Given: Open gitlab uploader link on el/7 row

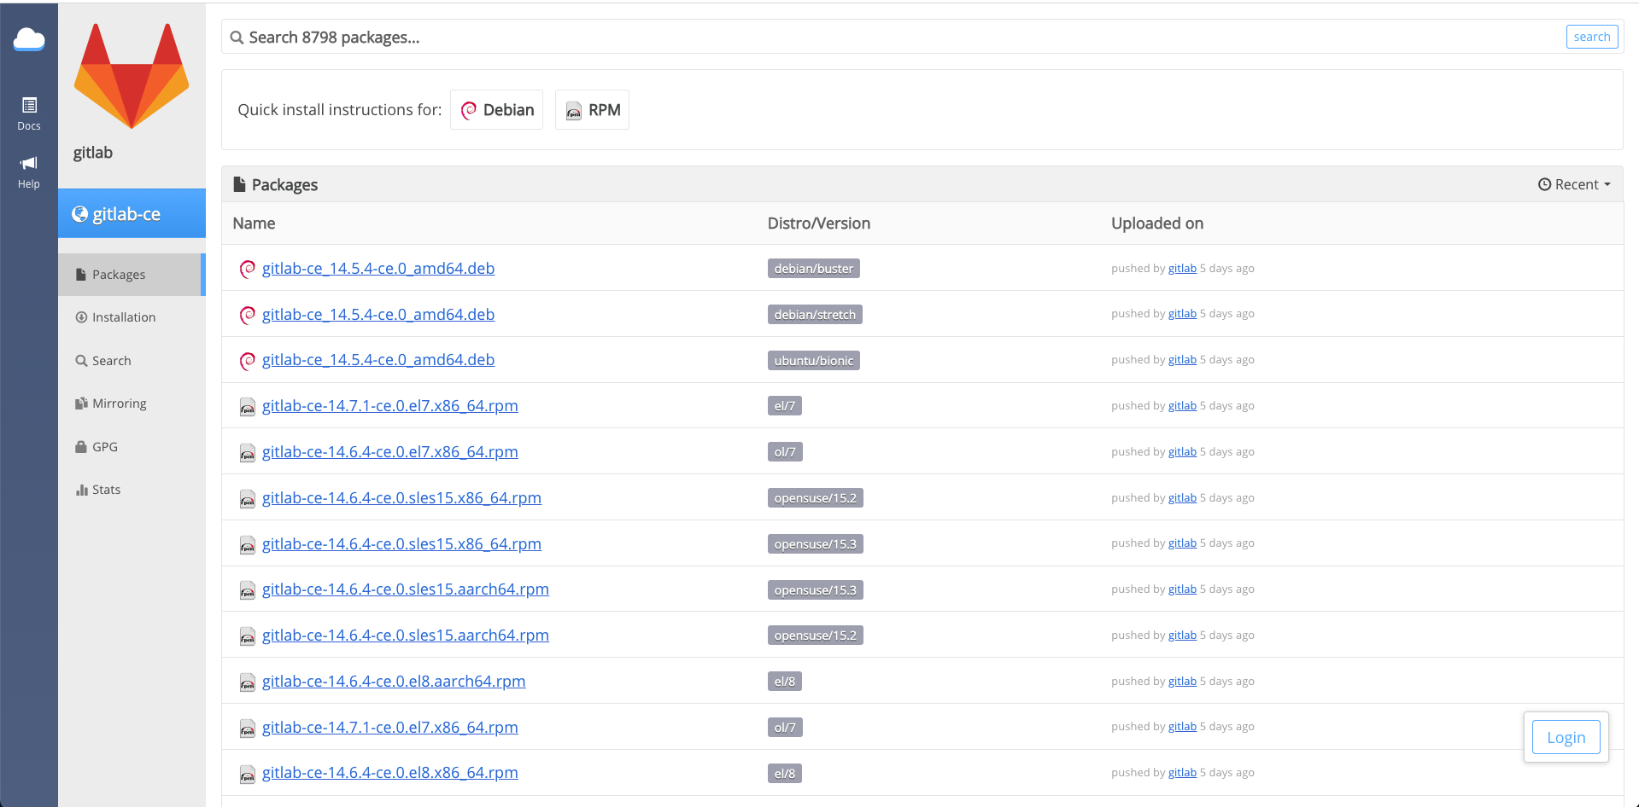Looking at the screenshot, I should (x=1182, y=406).
